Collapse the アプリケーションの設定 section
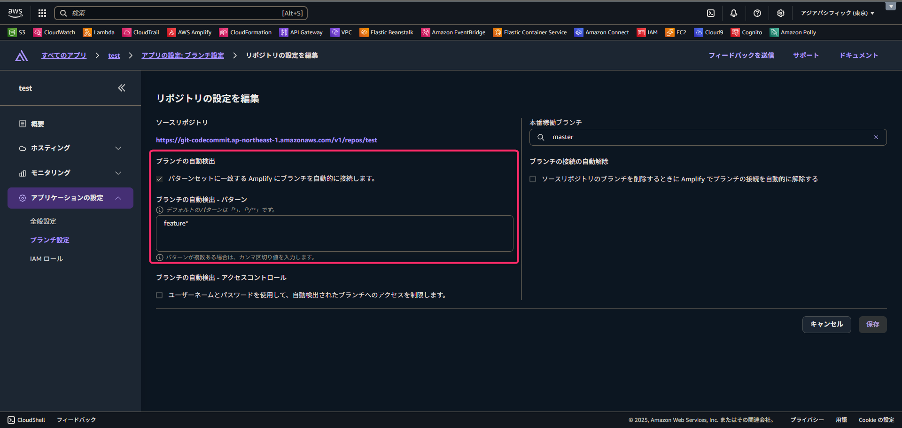Screen dimensions: 902x428 pos(70,198)
